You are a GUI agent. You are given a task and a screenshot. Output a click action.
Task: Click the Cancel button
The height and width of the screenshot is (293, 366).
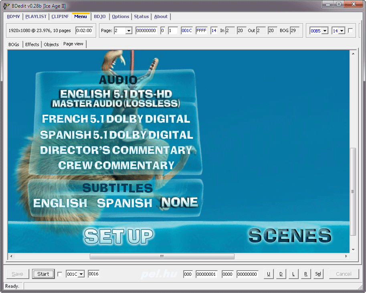point(344,274)
